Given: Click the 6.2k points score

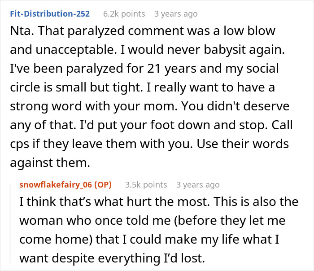Looking at the screenshot, I should [124, 14].
